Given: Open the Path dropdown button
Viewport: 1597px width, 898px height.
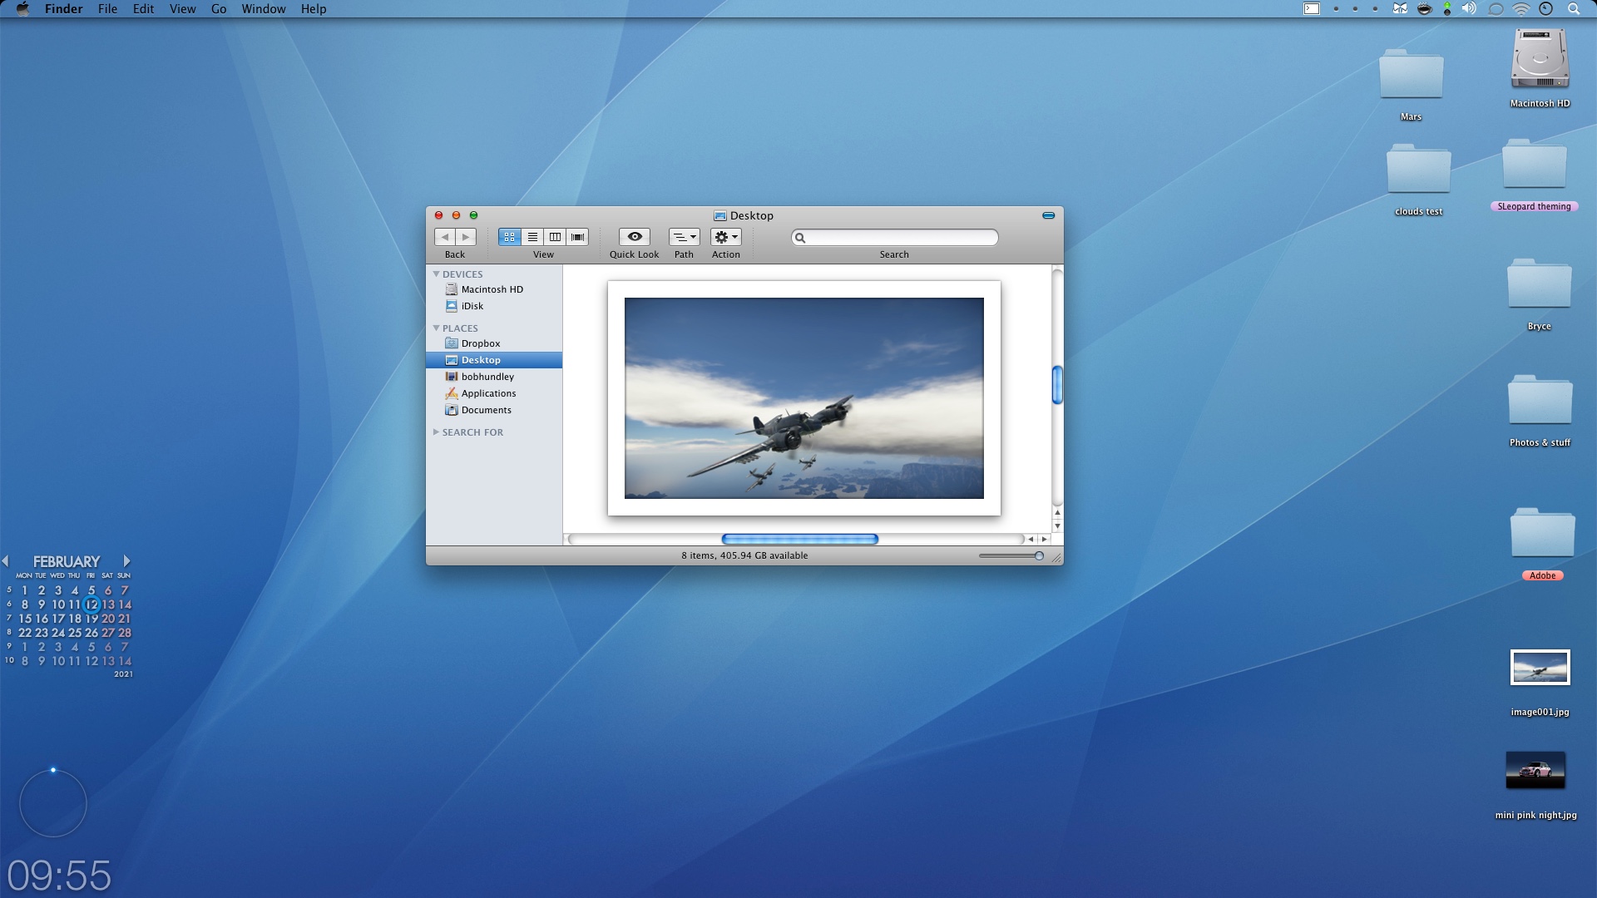Looking at the screenshot, I should pyautogui.click(x=684, y=237).
